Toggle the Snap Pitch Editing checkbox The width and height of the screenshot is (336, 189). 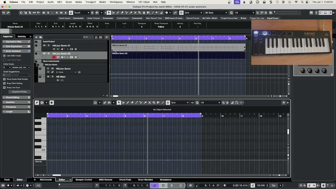[4, 83]
